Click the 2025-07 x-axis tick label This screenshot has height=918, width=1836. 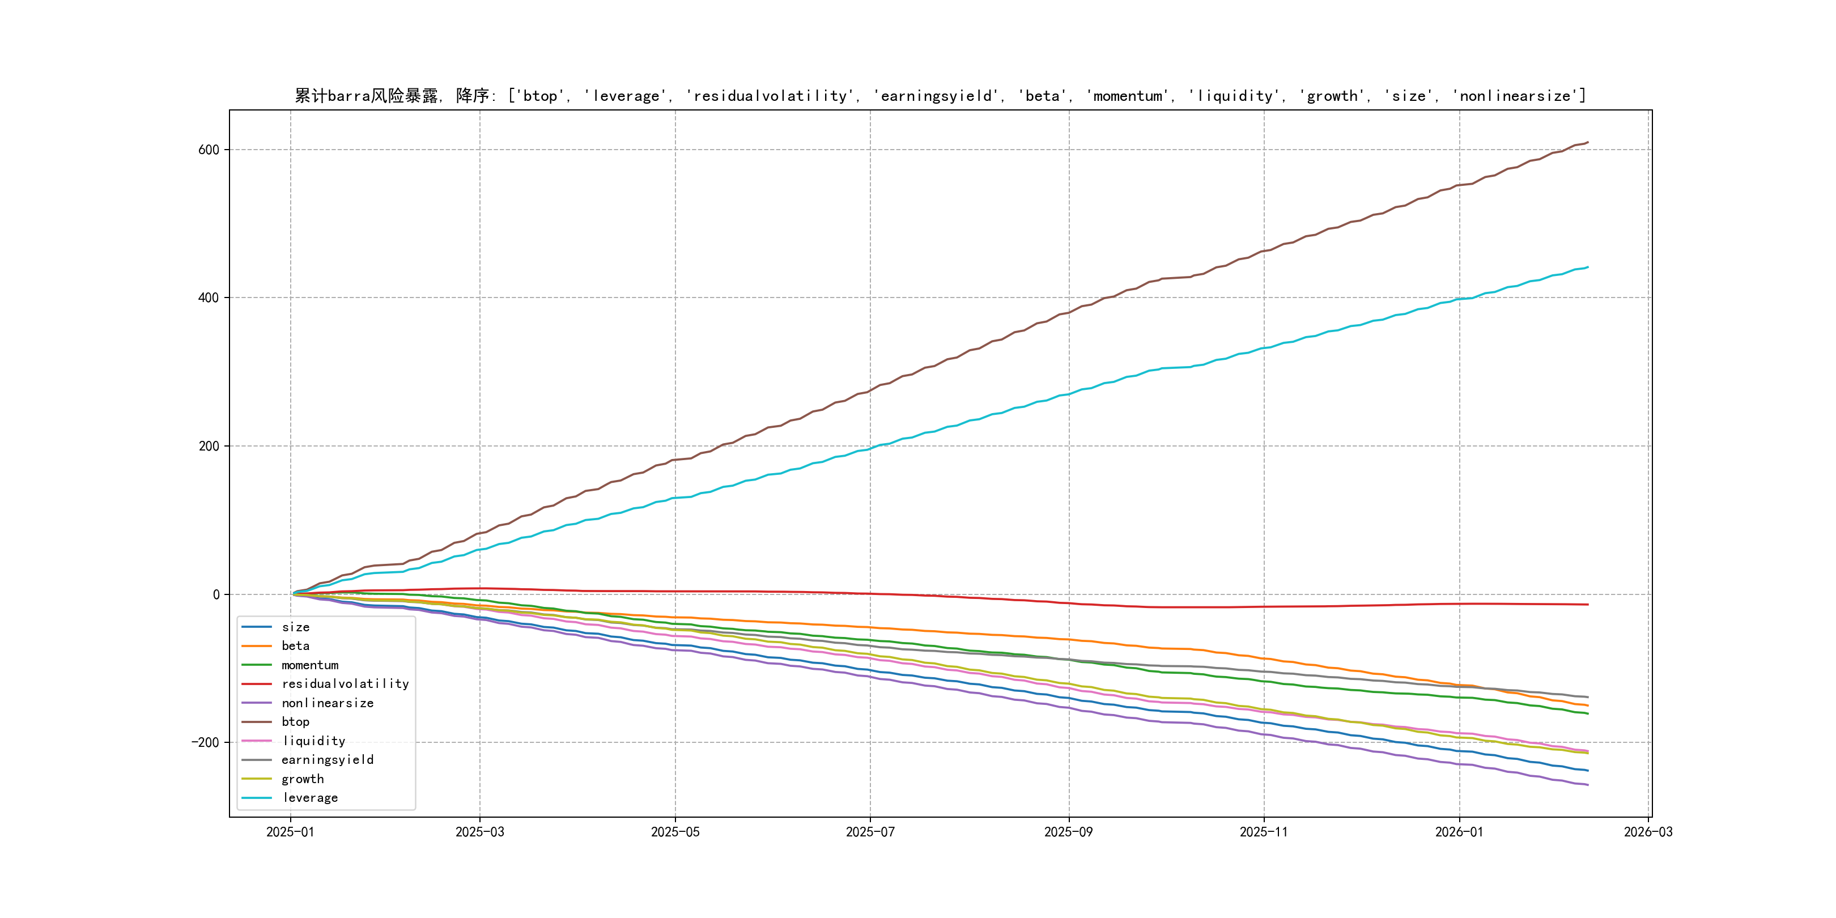[869, 832]
